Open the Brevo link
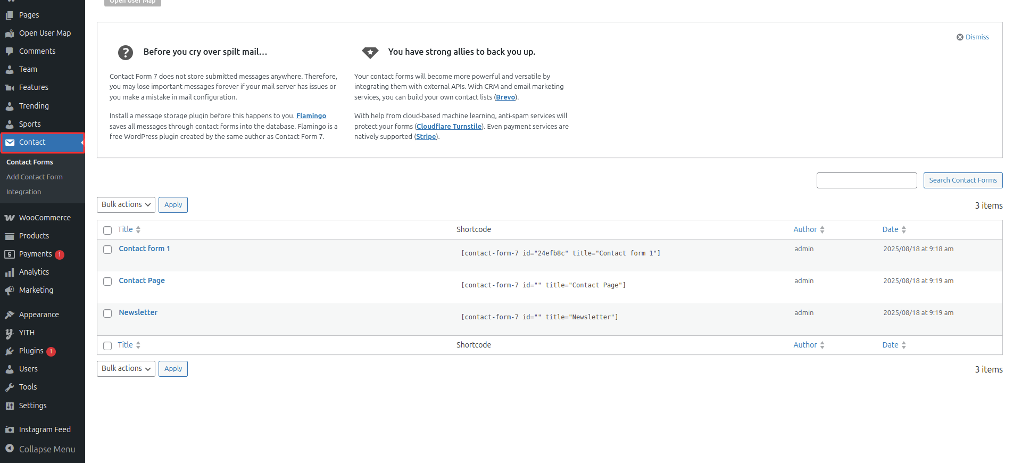The height and width of the screenshot is (463, 1013). tap(505, 97)
